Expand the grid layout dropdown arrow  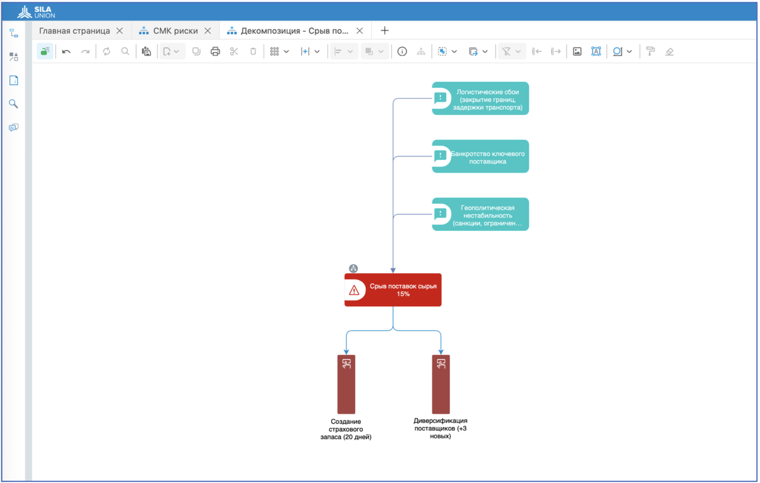click(287, 52)
